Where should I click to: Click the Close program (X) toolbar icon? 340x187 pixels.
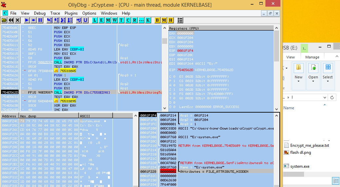(x=18, y=20)
